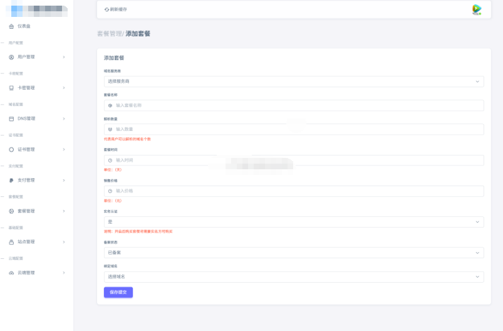
Task: Click icon inside 输入套餐名称 field
Action: click(x=110, y=105)
